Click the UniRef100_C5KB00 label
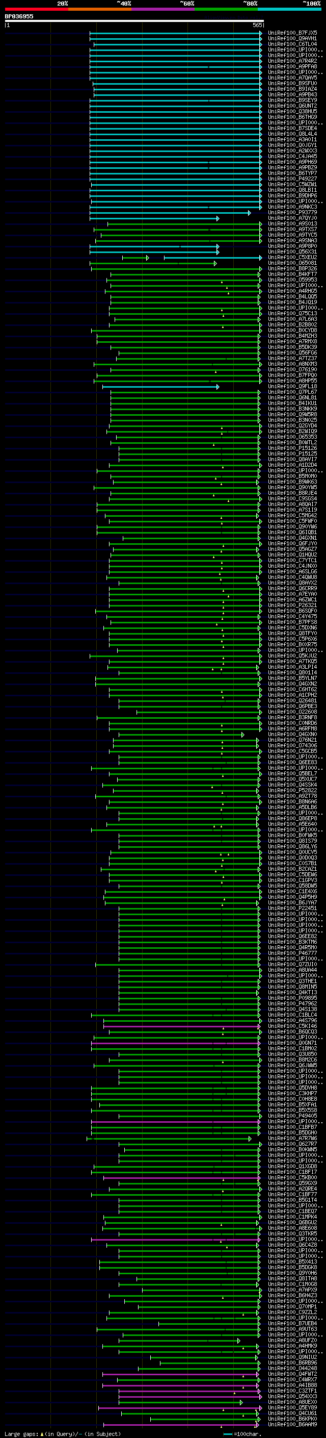 pos(292,1177)
